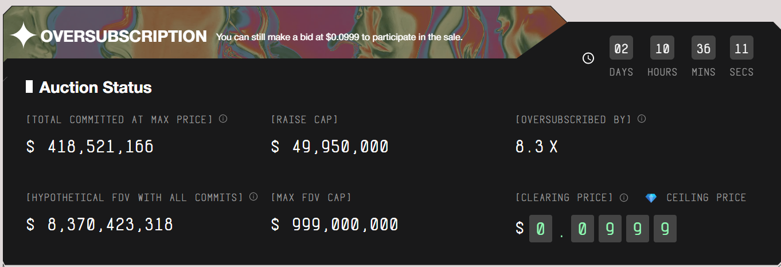
Task: Click the OVERSUBSCRIPTION banner heading
Action: pyautogui.click(x=123, y=37)
